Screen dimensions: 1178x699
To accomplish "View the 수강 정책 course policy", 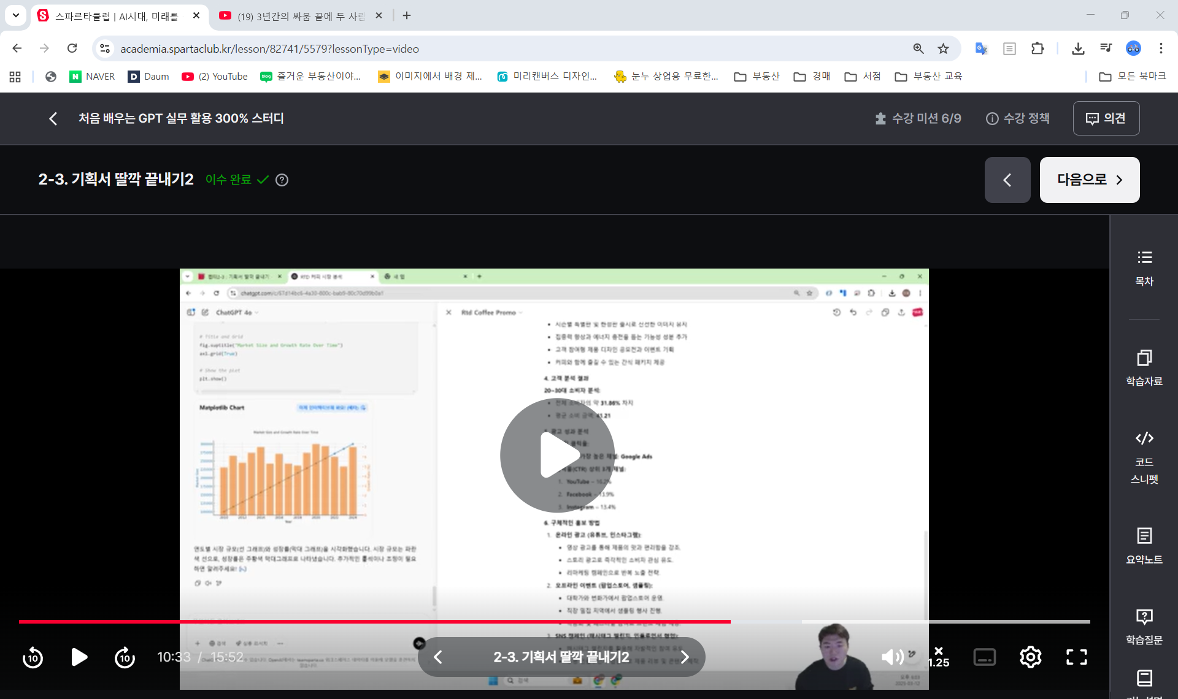I will point(1018,118).
